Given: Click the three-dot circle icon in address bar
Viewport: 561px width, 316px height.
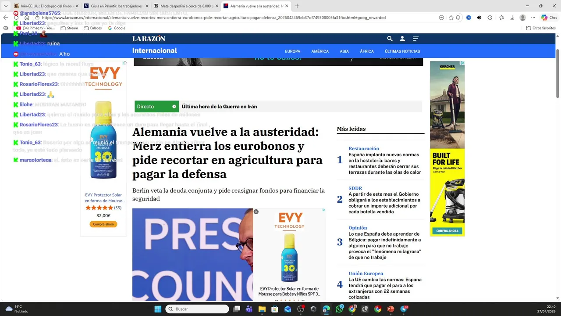Looking at the screenshot, I should click(441, 18).
